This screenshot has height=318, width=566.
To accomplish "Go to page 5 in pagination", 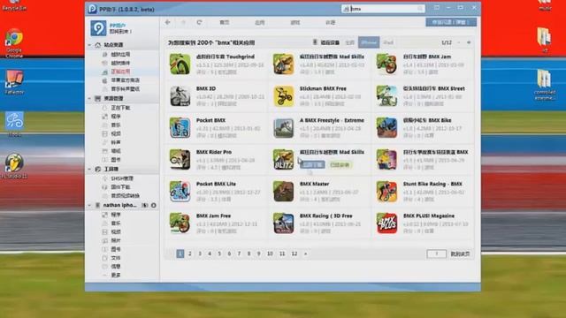I will 219,254.
